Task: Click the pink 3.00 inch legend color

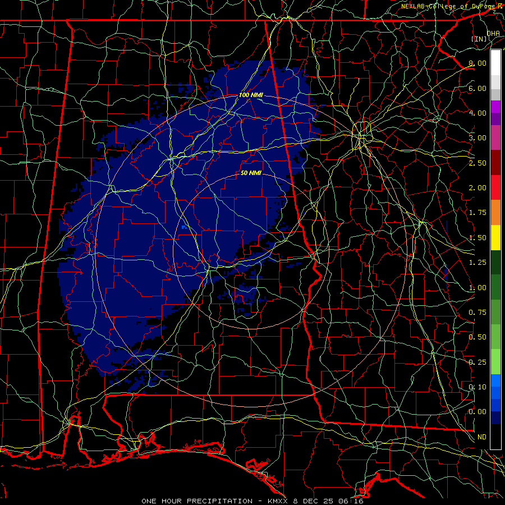Action: (x=495, y=137)
